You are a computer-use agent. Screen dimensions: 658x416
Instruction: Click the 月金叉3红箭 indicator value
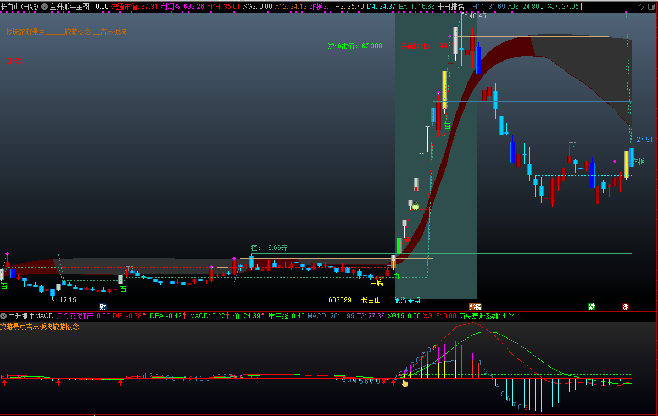click(83, 315)
